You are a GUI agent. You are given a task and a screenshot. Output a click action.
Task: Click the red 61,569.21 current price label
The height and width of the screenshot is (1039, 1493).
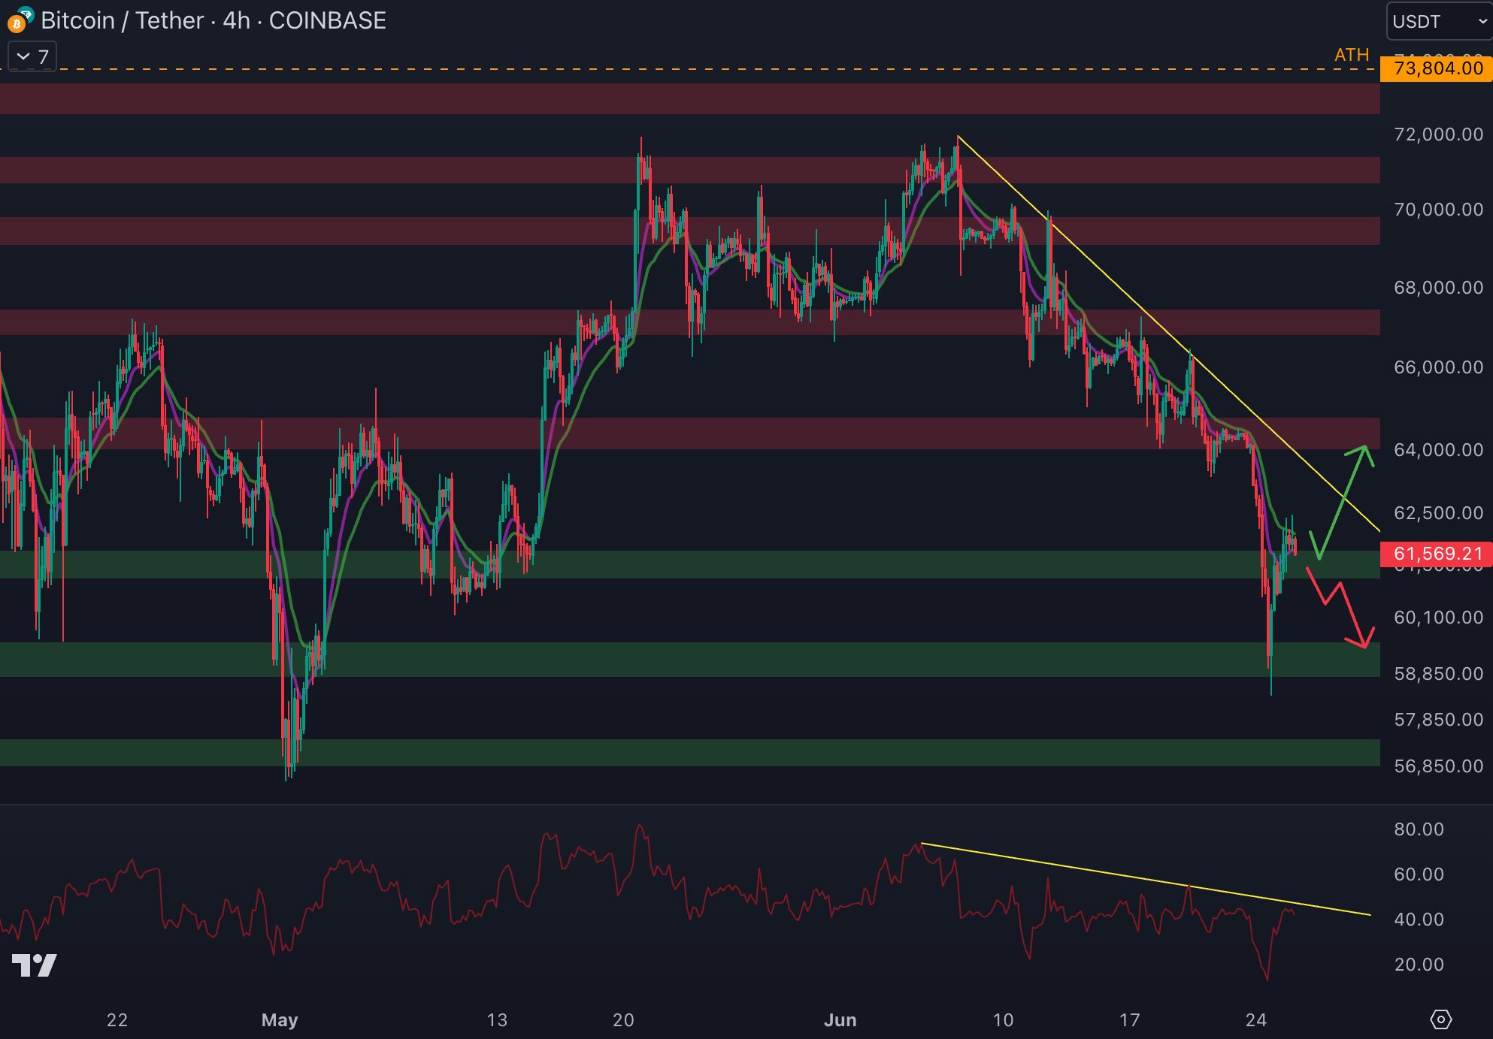1437,554
